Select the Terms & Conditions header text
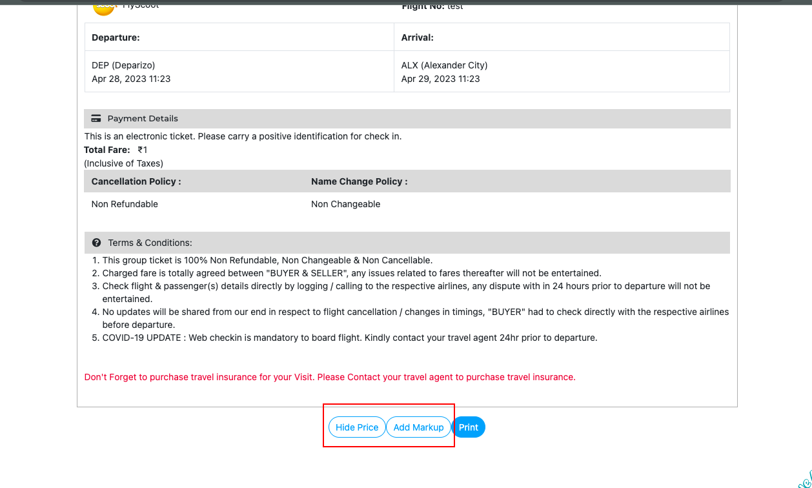812x488 pixels. (x=150, y=243)
